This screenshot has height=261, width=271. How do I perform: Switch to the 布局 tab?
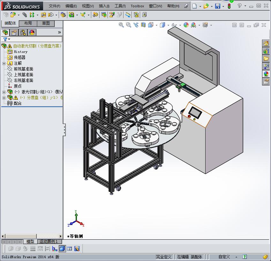pos(28,23)
